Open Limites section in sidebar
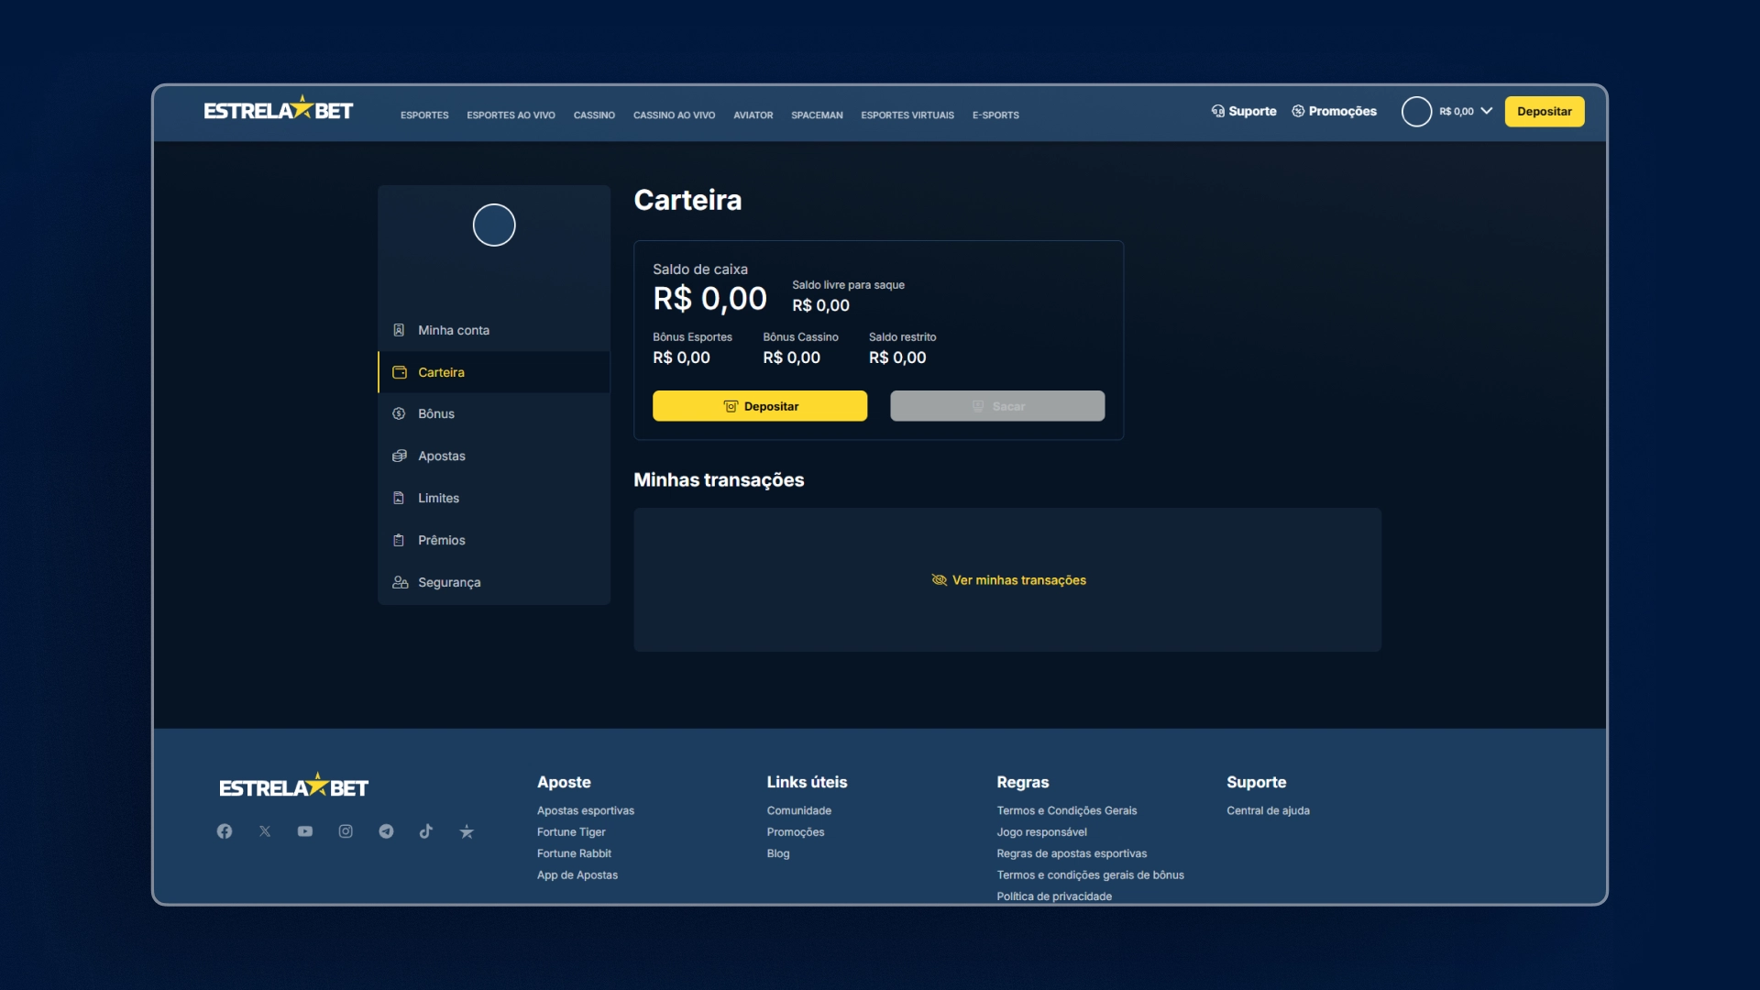Screen dimensions: 1760x990 (494, 498)
